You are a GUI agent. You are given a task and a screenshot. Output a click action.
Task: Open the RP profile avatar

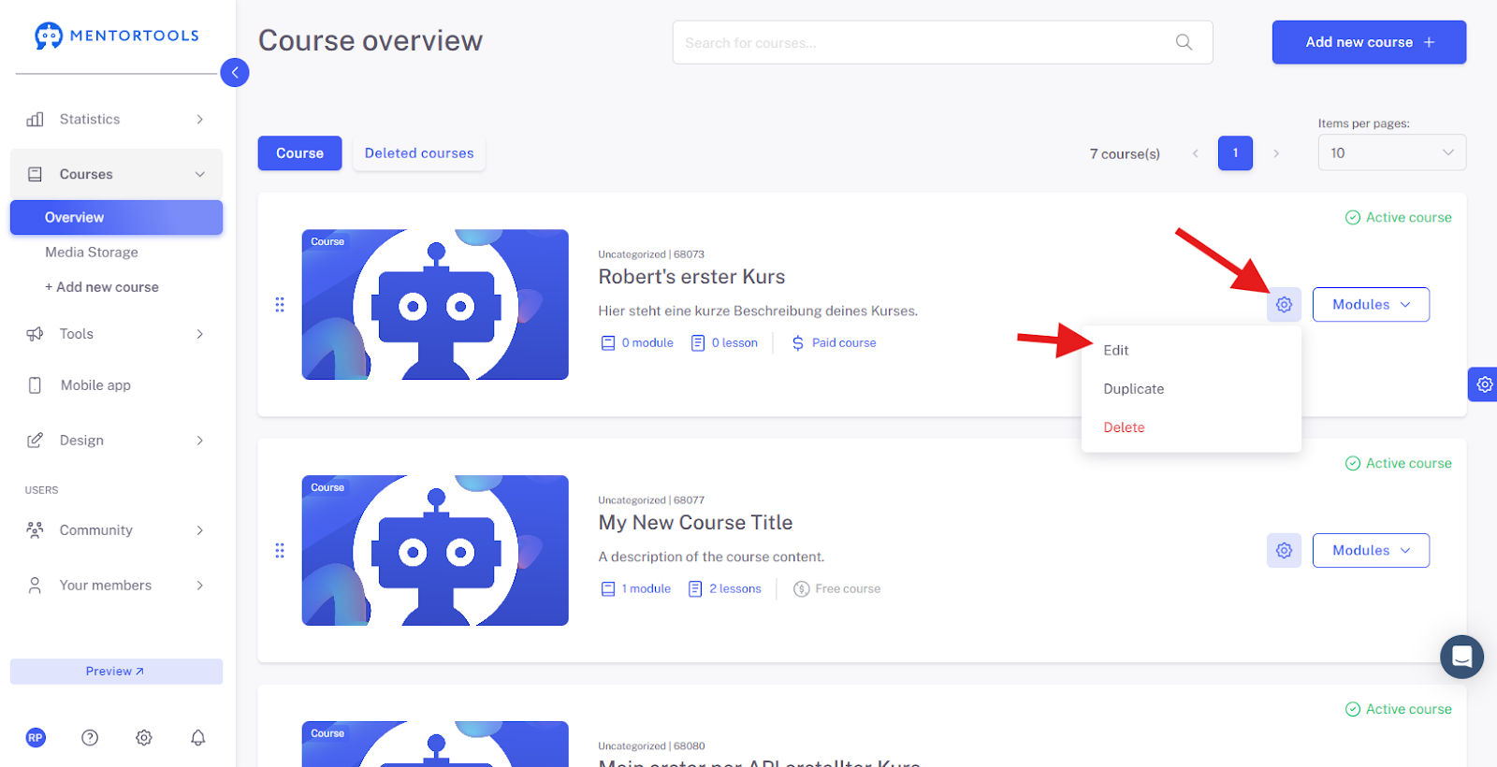coord(36,738)
